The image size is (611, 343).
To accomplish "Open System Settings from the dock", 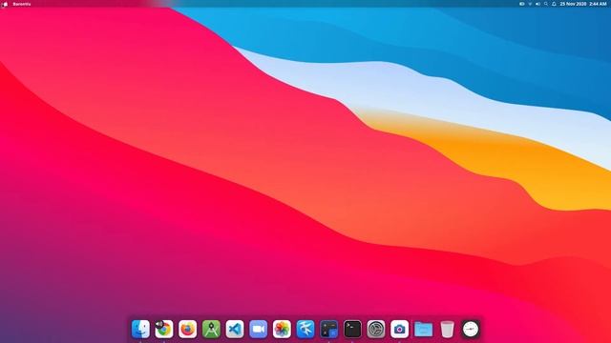I will [376, 330].
